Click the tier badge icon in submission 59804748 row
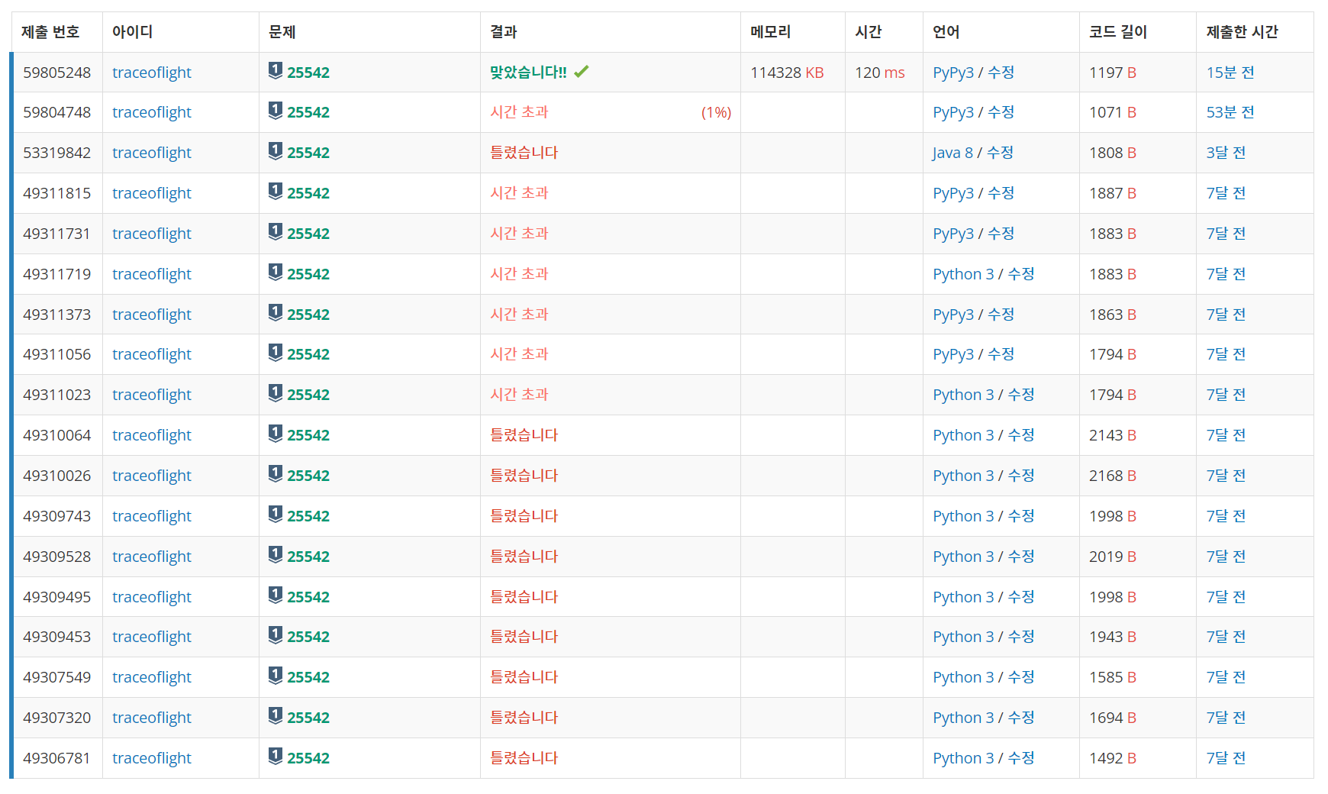The height and width of the screenshot is (794, 1328). click(x=276, y=111)
